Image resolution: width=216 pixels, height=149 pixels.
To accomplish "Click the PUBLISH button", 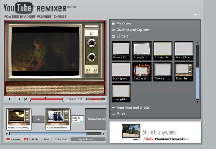I will tap(31, 139).
